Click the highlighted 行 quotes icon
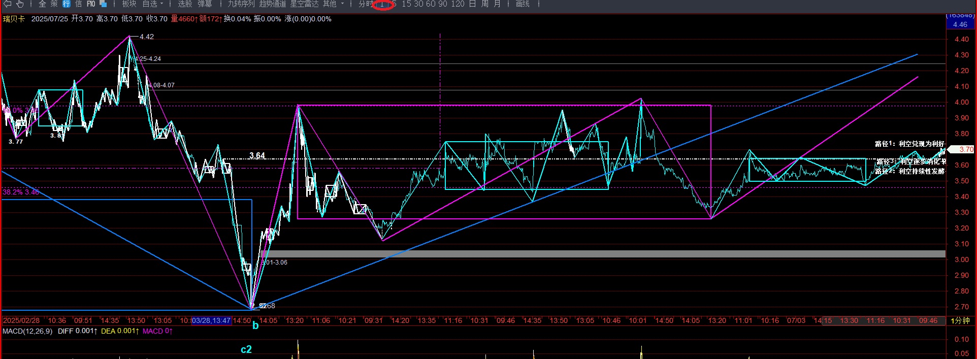Image resolution: width=977 pixels, height=359 pixels. [67, 4]
